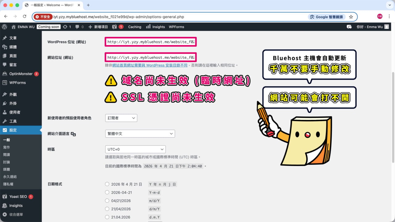Click the collapse menu arrow icon
The height and width of the screenshot is (222, 395).
[x=5, y=214]
